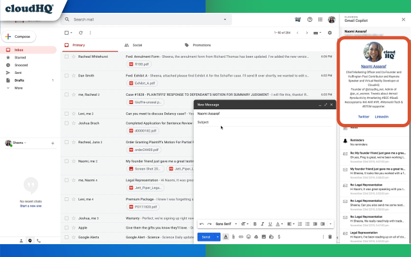Click the Subject field in New Message
Image resolution: width=411 pixels, height=257 pixels.
[265, 122]
